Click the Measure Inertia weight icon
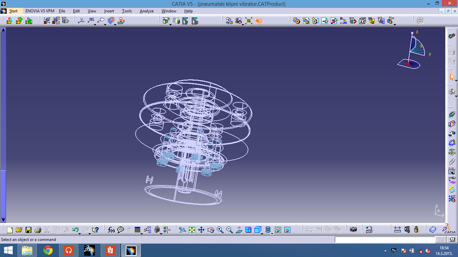Image resolution: width=458 pixels, height=257 pixels. tap(416, 230)
